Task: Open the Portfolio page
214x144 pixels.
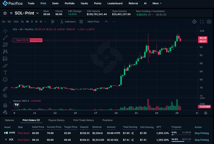Action: (70, 3)
